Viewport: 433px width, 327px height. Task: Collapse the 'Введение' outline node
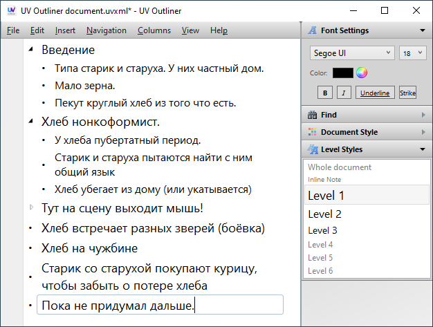pyautogui.click(x=30, y=50)
